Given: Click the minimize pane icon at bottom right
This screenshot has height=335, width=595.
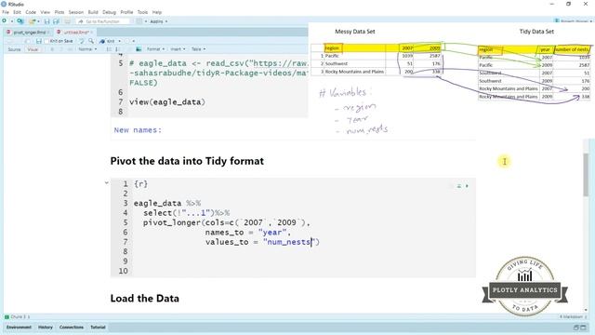Looking at the screenshot, I should (576, 328).
